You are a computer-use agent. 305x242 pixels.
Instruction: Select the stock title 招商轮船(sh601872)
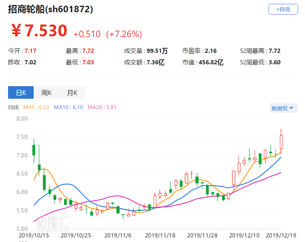point(51,9)
